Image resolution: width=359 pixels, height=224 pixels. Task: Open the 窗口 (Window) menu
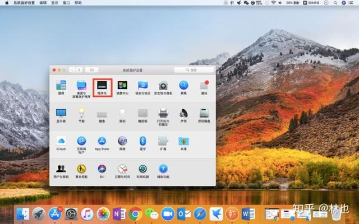[x=66, y=3]
